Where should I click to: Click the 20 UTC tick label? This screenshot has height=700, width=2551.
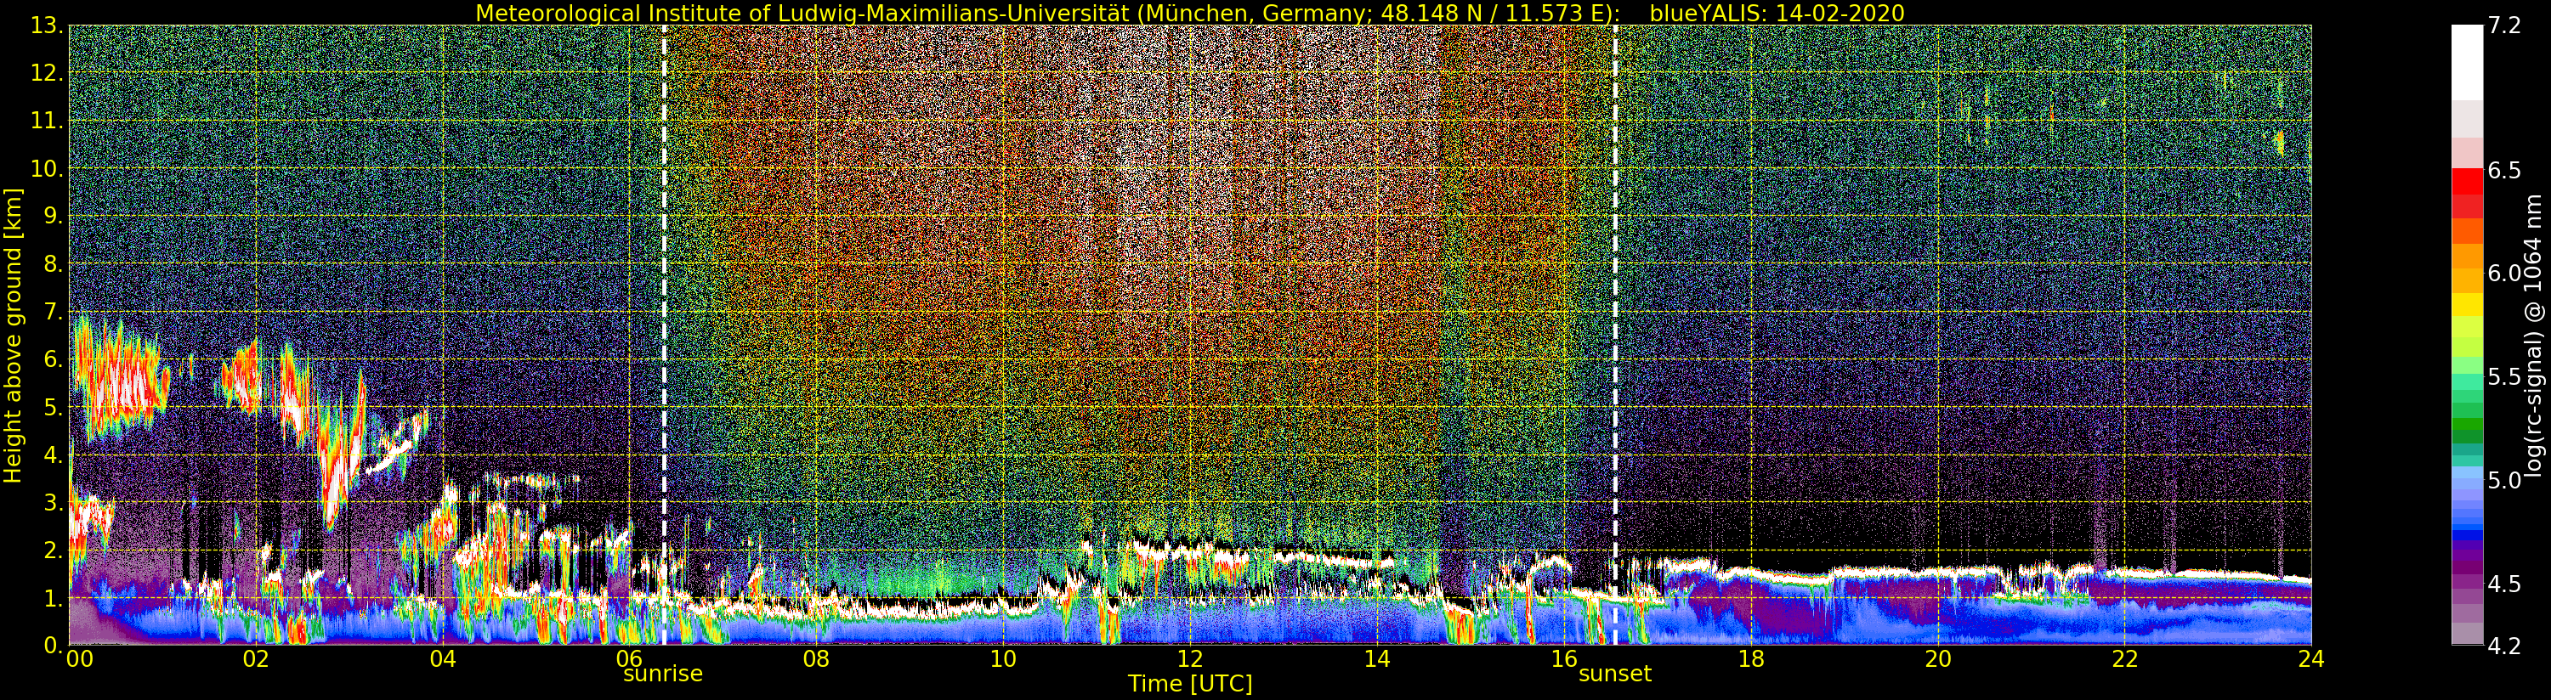pos(1937,658)
